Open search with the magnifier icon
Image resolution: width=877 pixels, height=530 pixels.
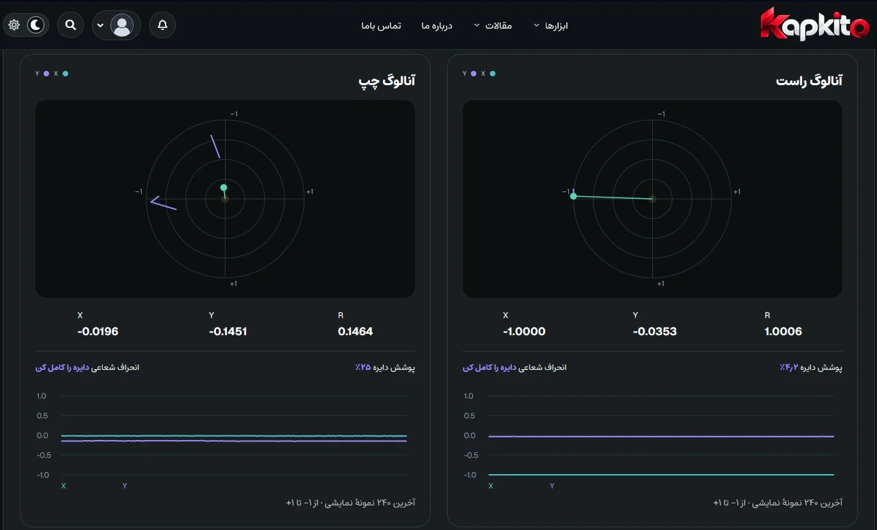click(x=70, y=25)
